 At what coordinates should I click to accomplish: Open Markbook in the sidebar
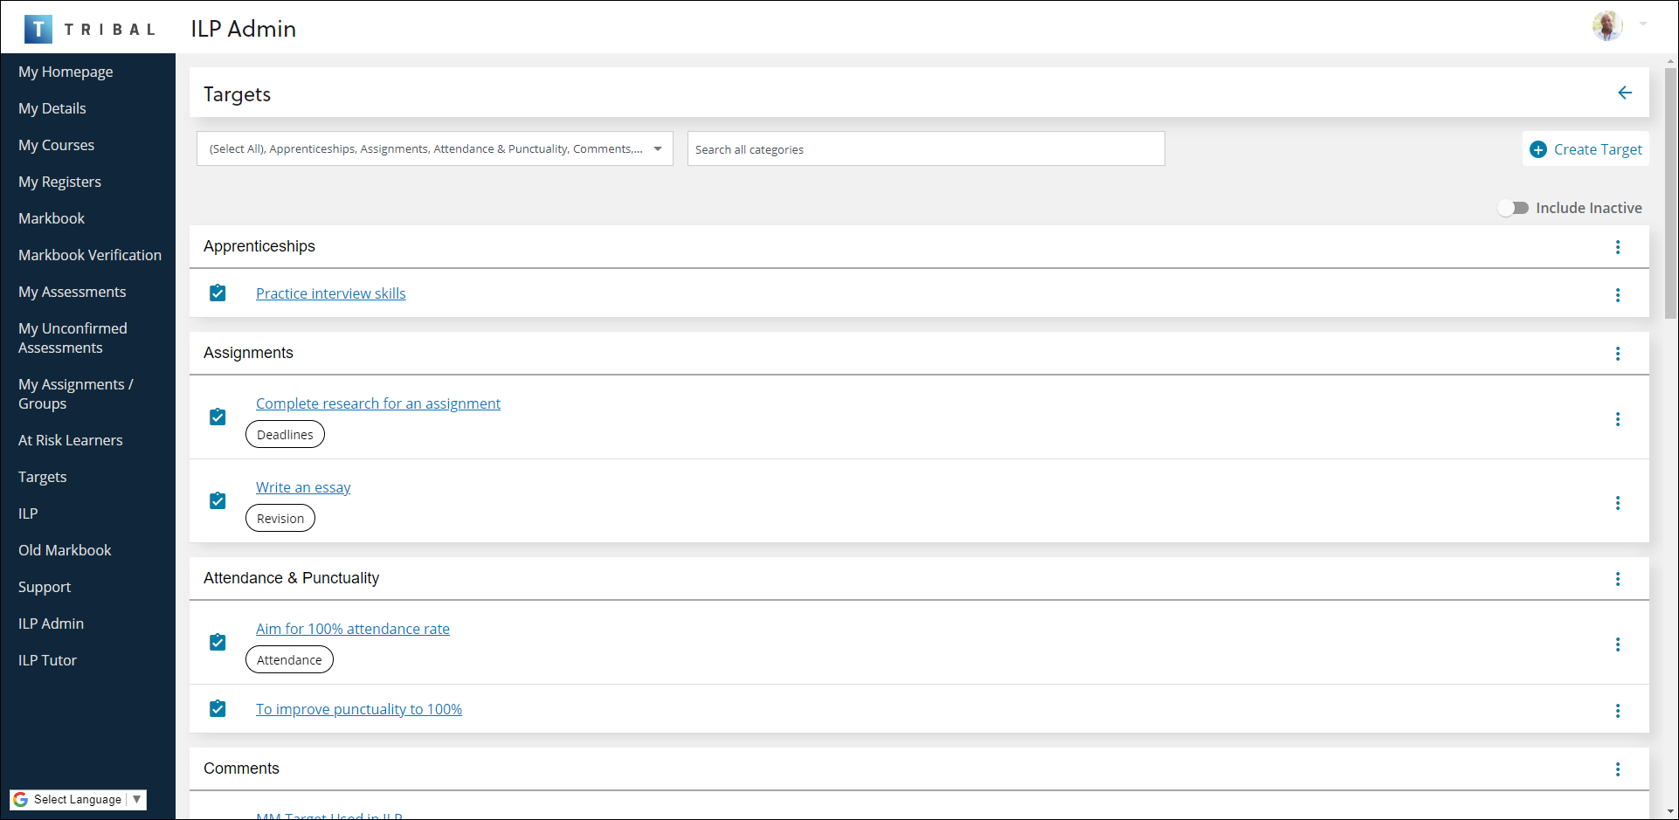[52, 218]
